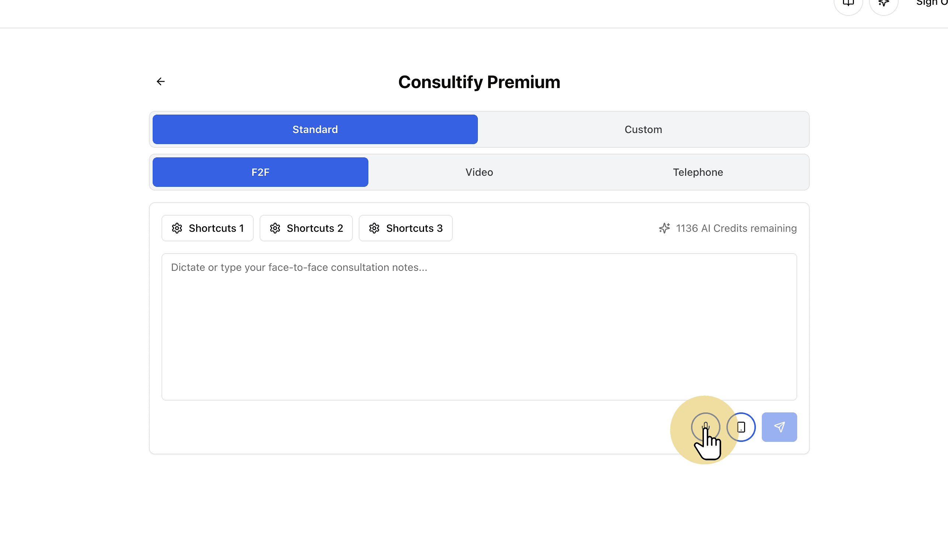The width and height of the screenshot is (948, 548).
Task: Click the Consultify Premium heading
Action: point(479,82)
